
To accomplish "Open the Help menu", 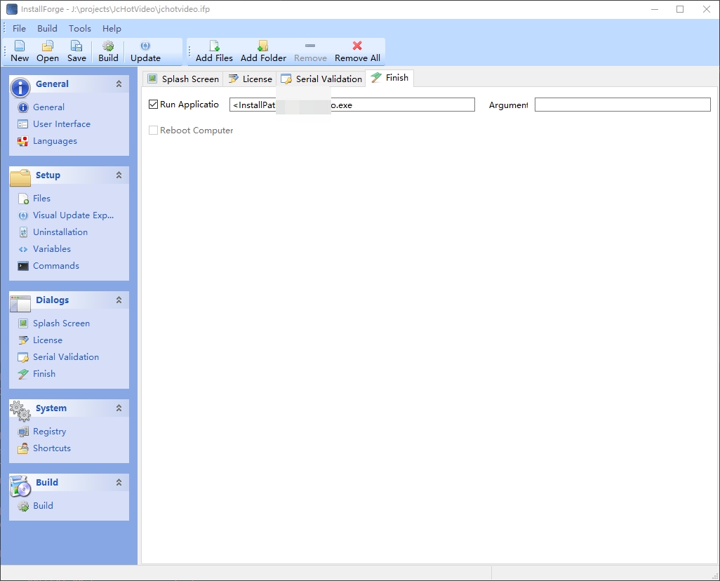I will point(112,29).
